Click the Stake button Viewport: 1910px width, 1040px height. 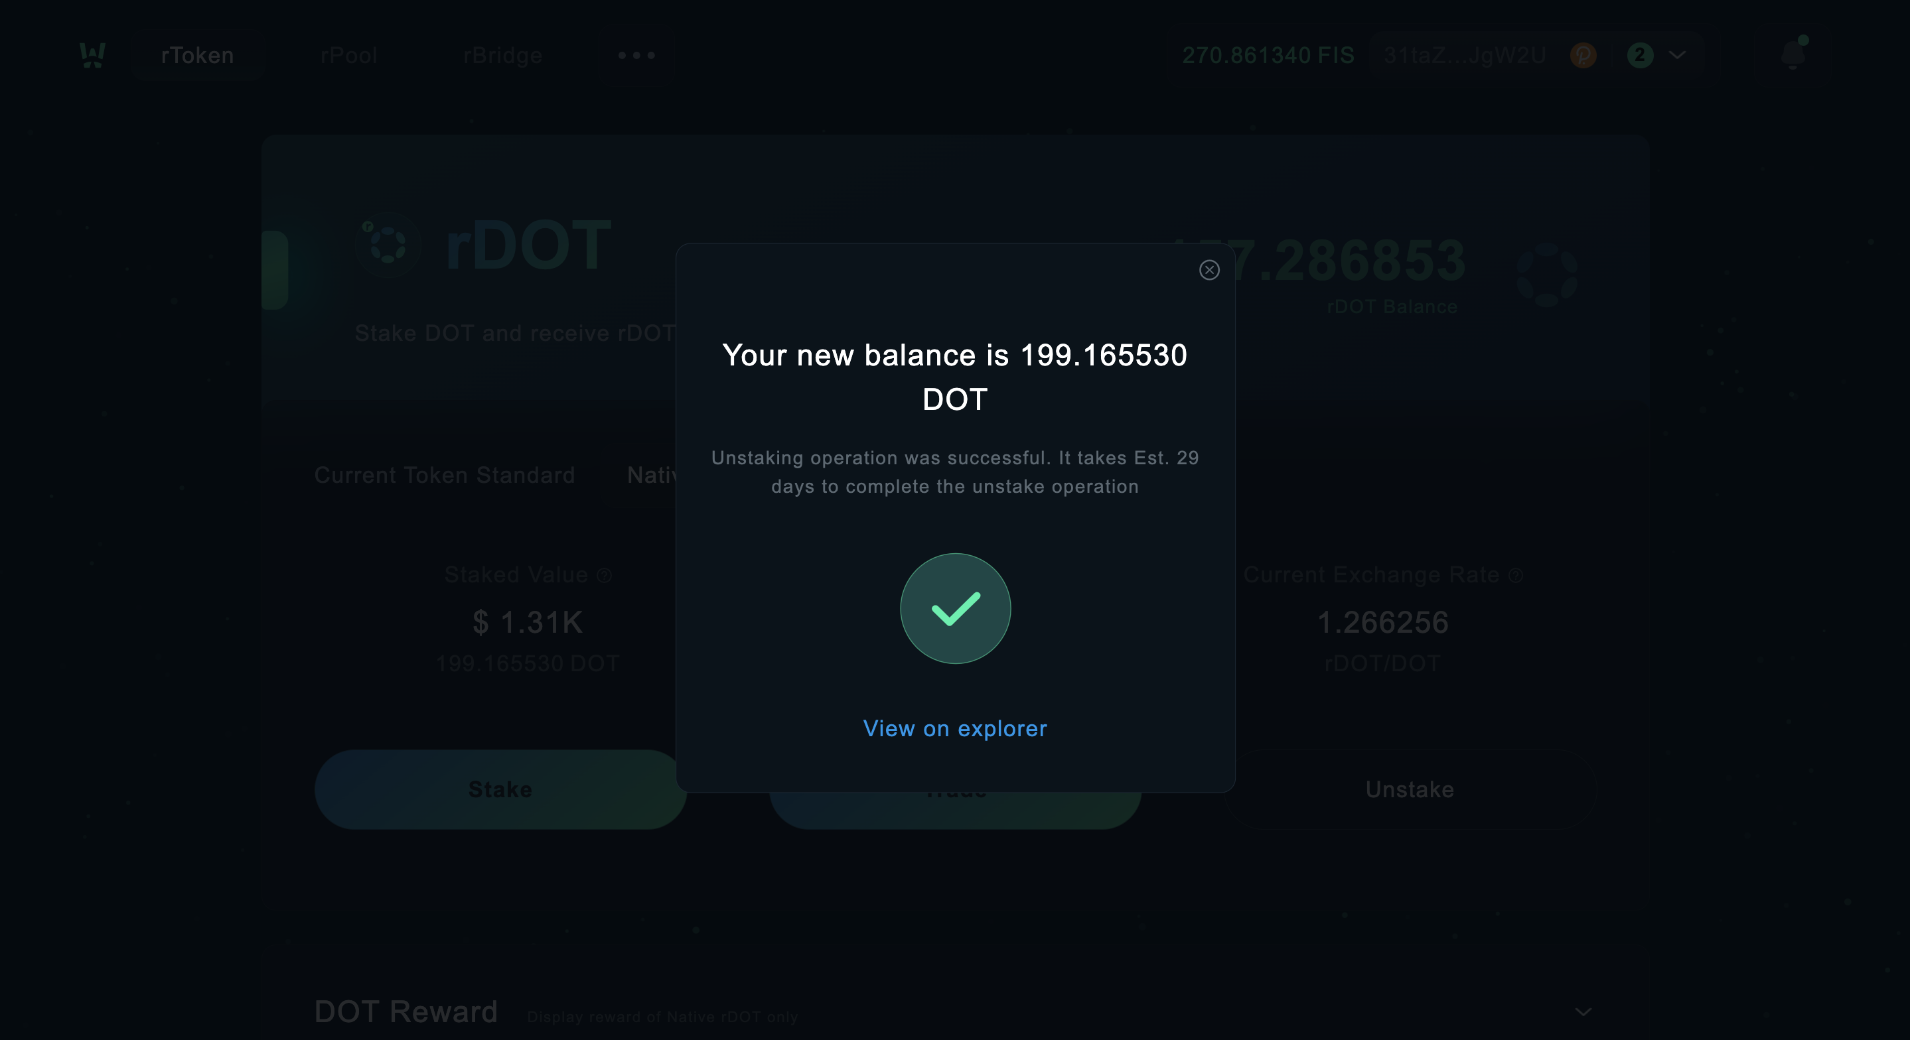(x=500, y=789)
